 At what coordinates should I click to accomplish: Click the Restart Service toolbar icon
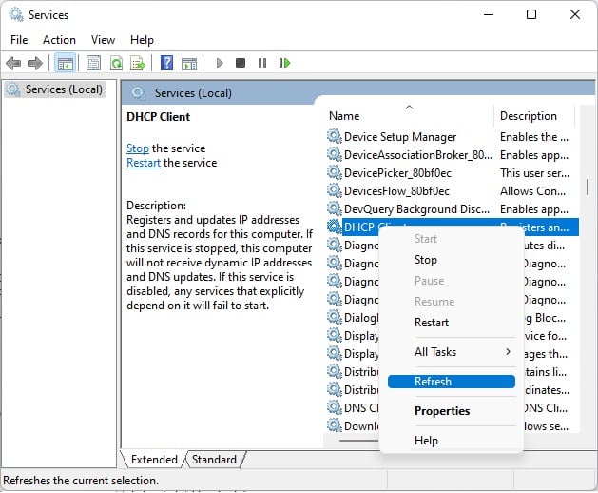click(284, 63)
